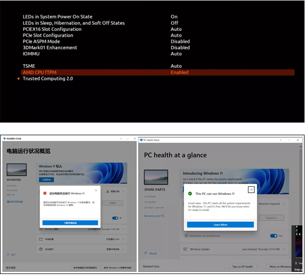Select 'LEDs in System Power On State'

coord(58,17)
